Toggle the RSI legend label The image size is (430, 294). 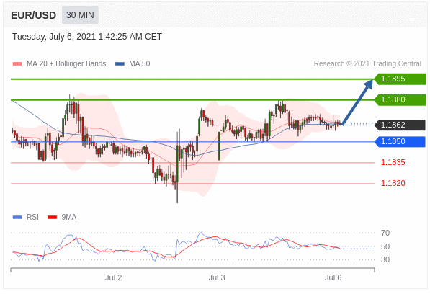tap(32, 217)
